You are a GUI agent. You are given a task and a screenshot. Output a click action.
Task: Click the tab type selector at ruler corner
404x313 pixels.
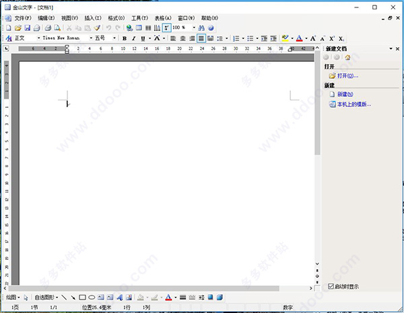click(7, 48)
